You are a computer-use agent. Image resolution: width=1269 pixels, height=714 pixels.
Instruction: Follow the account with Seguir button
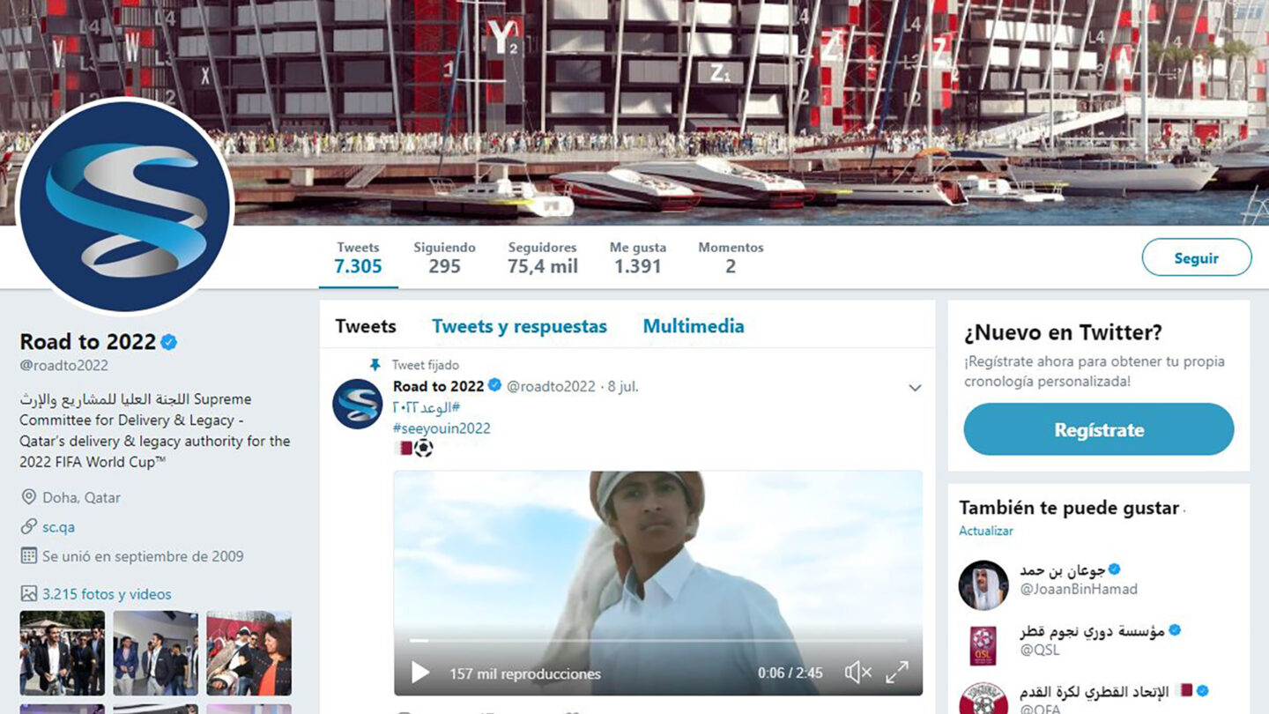click(1196, 257)
